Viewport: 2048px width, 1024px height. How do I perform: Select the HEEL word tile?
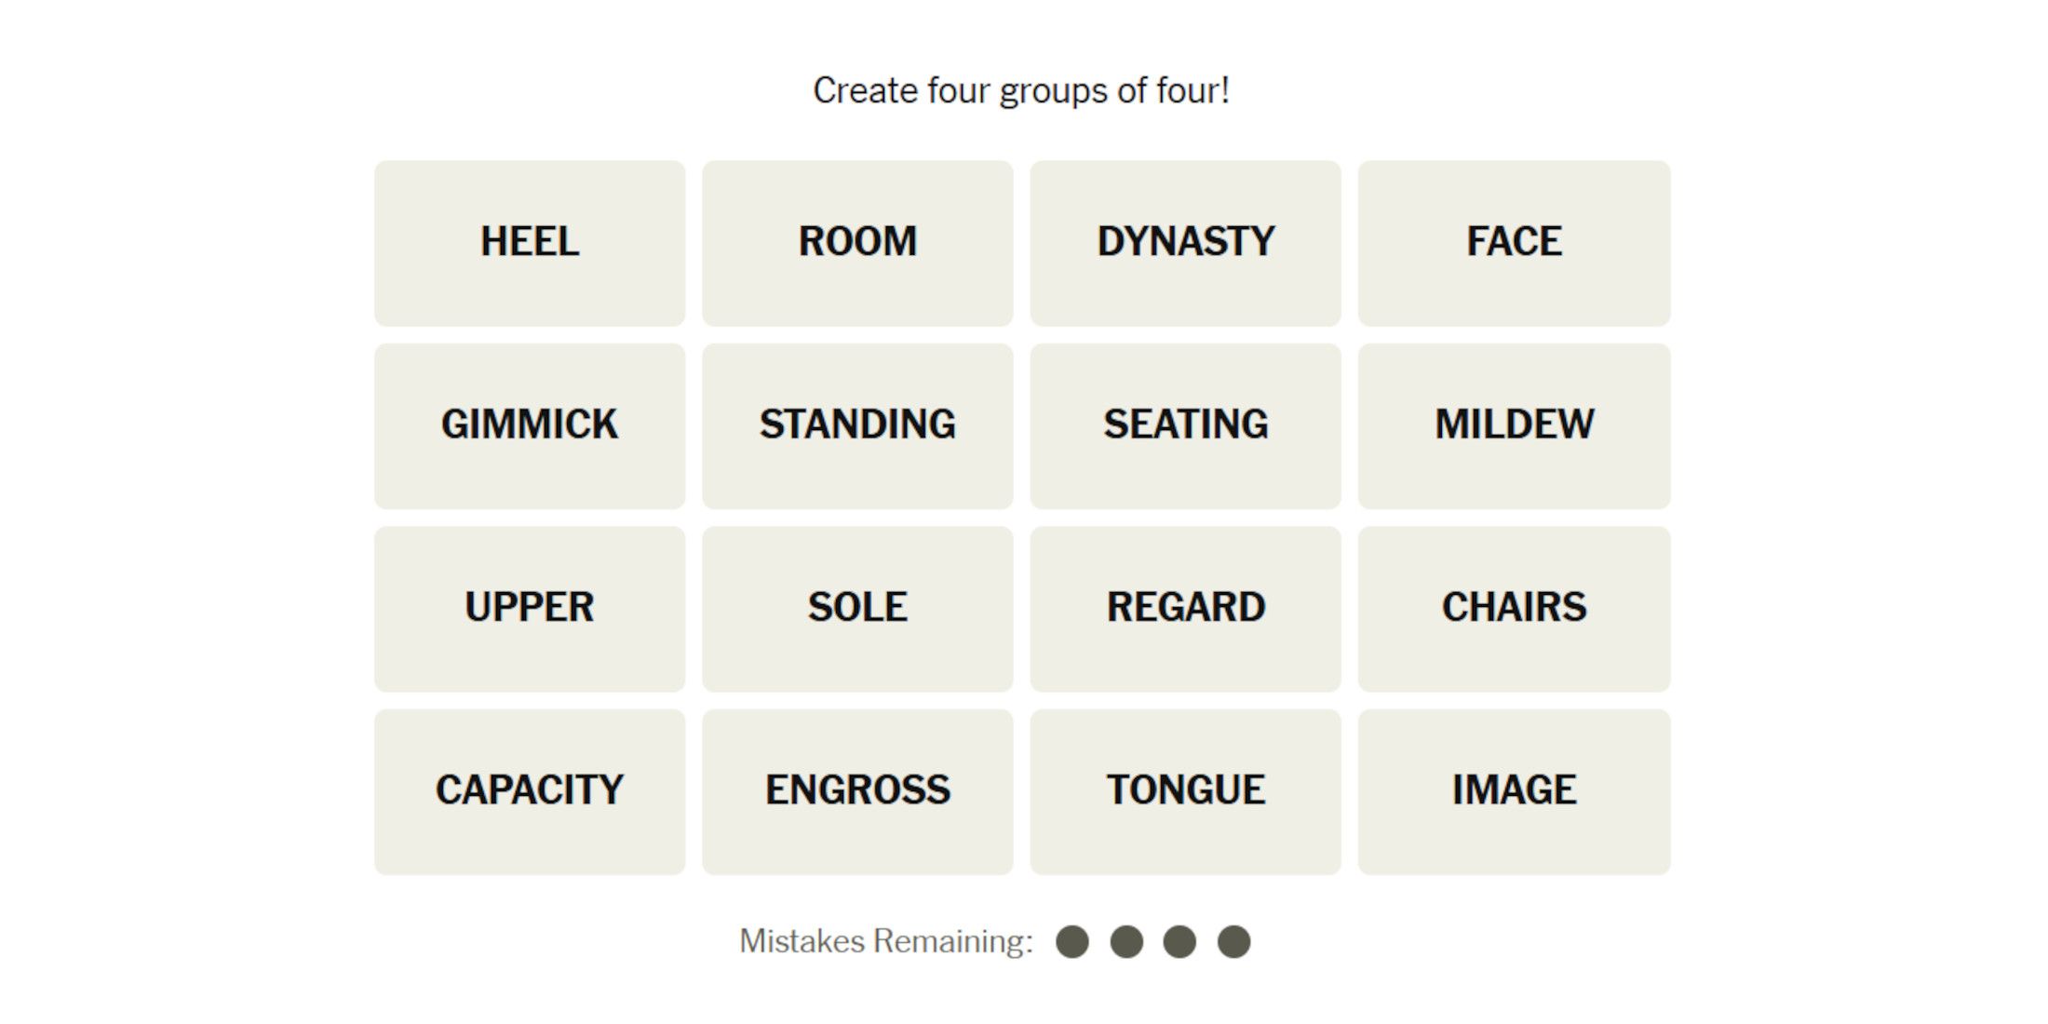tap(529, 242)
